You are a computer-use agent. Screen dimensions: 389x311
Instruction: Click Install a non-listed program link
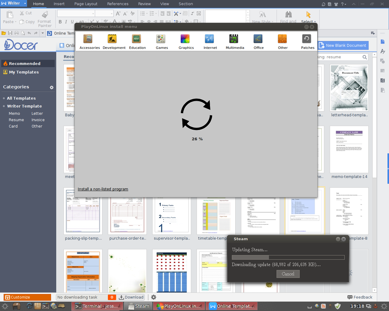pyautogui.click(x=103, y=189)
